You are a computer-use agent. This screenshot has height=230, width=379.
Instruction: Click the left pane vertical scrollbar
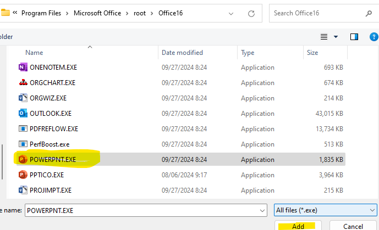coord(2,162)
